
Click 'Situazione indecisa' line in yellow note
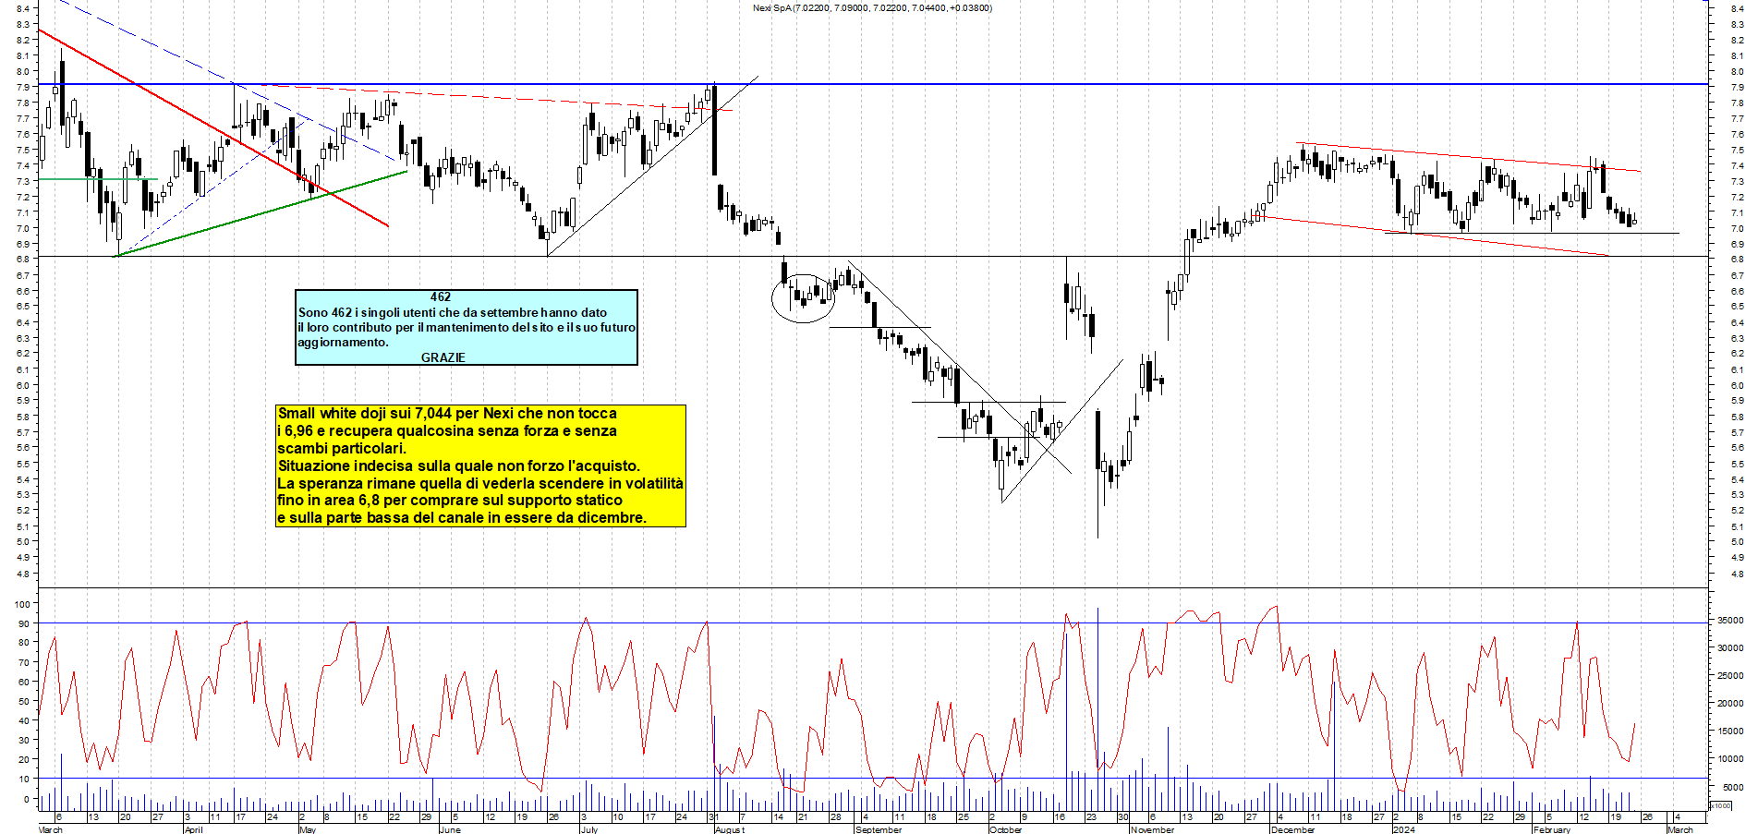459,465
